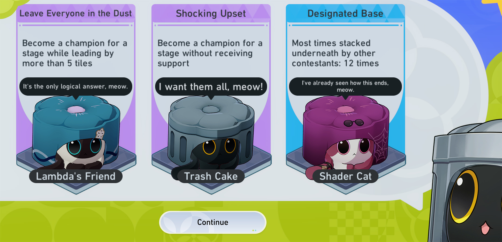Click the "It's the only logical answer" bubble
The height and width of the screenshot is (242, 502).
coord(76,87)
